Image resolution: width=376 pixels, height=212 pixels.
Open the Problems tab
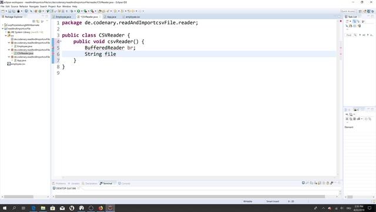tap(61, 183)
